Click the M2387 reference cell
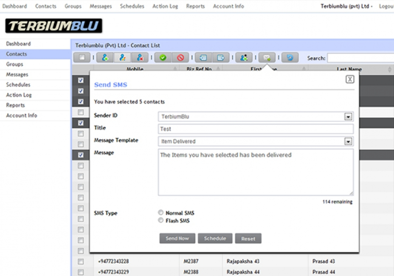 [x=191, y=262]
